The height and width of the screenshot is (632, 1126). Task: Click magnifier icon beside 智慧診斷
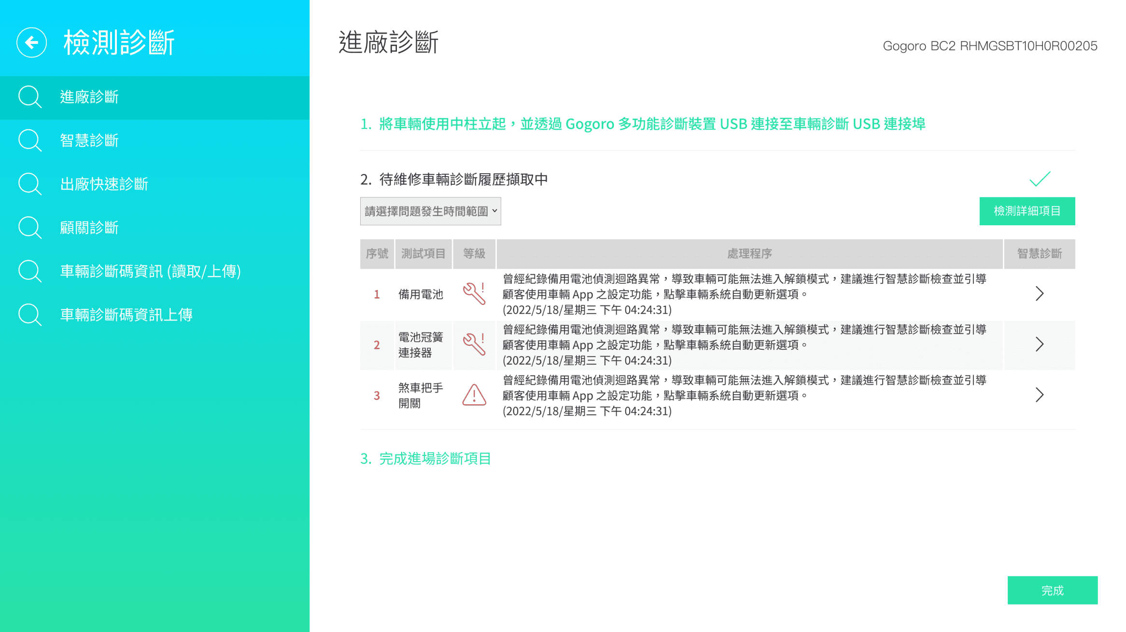[x=30, y=140]
